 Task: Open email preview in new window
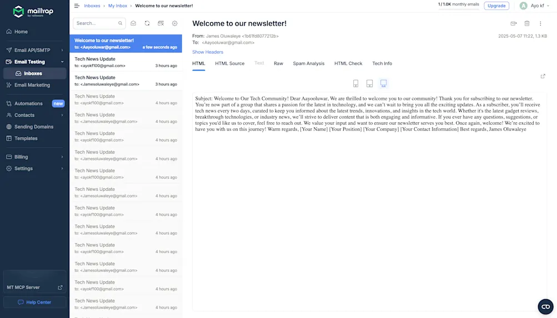(543, 76)
